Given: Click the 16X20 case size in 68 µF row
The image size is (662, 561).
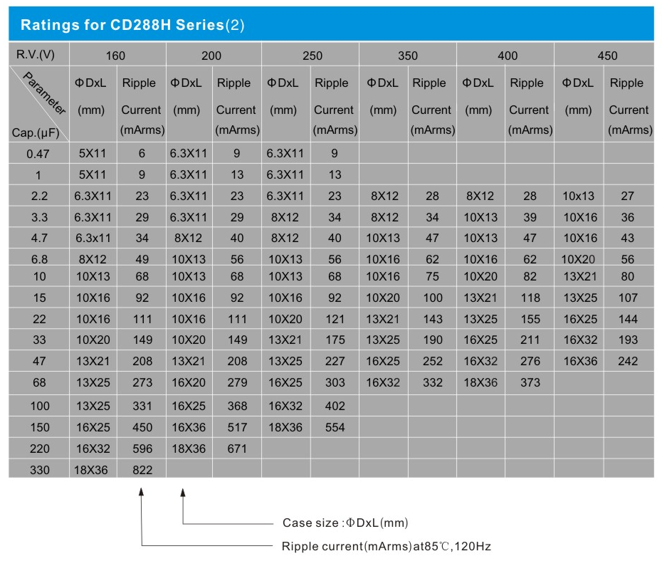Looking at the screenshot, I should click(x=189, y=383).
